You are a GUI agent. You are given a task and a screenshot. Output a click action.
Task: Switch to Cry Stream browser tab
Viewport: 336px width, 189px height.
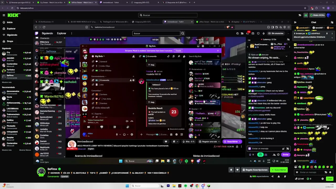[51, 2]
